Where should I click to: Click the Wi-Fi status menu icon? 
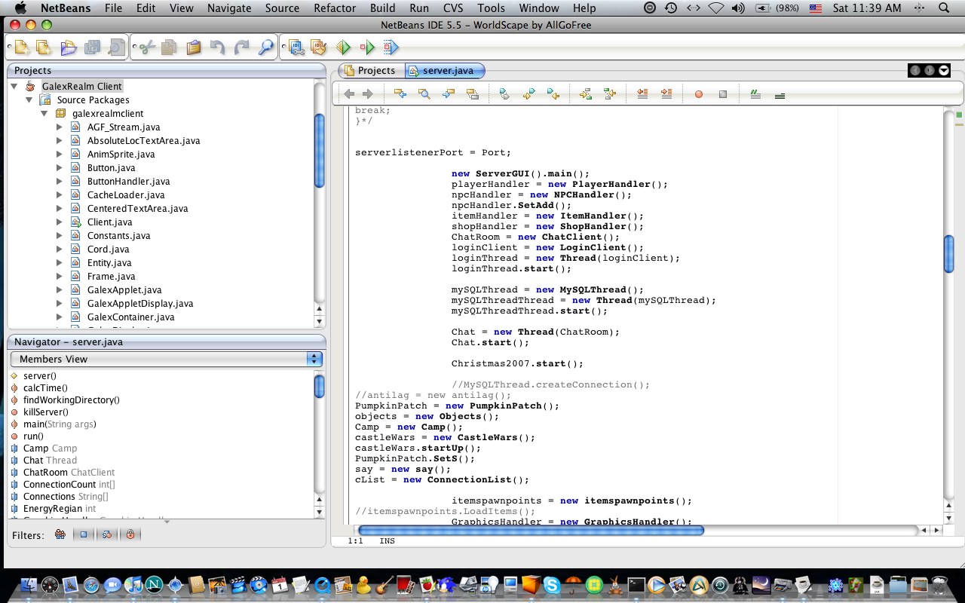click(716, 8)
